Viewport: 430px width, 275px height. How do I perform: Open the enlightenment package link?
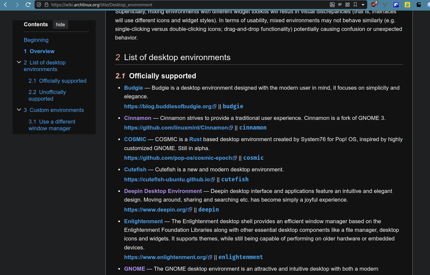(241, 257)
